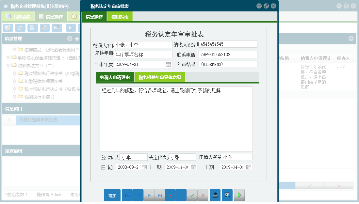Collapse the right panel using the up chevron

point(351,39)
